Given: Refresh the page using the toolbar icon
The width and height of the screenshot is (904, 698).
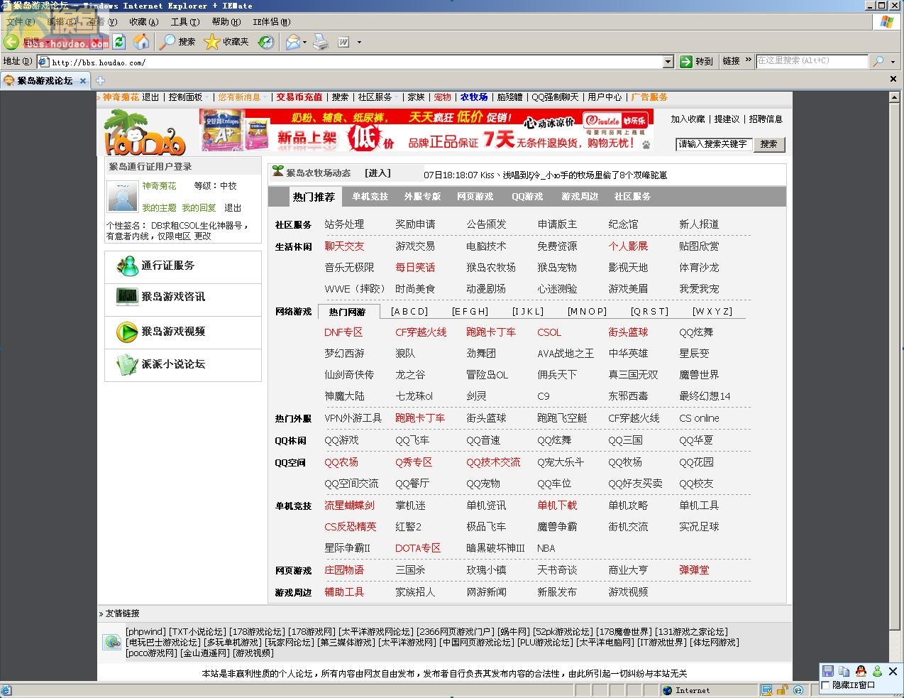Looking at the screenshot, I should click(118, 42).
